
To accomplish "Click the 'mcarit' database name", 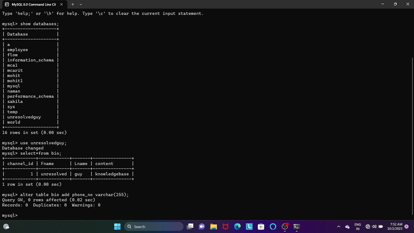I will click(15, 71).
